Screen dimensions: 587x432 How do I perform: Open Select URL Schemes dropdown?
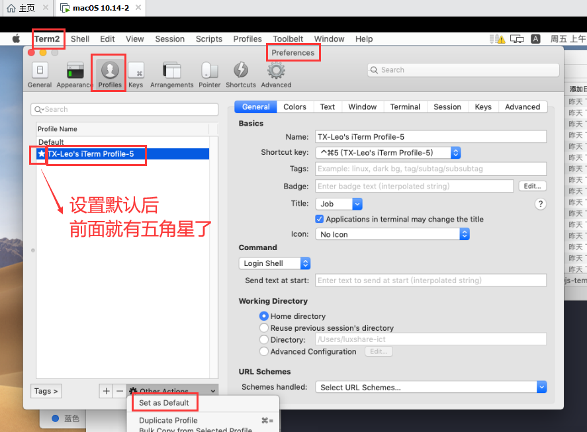click(431, 387)
